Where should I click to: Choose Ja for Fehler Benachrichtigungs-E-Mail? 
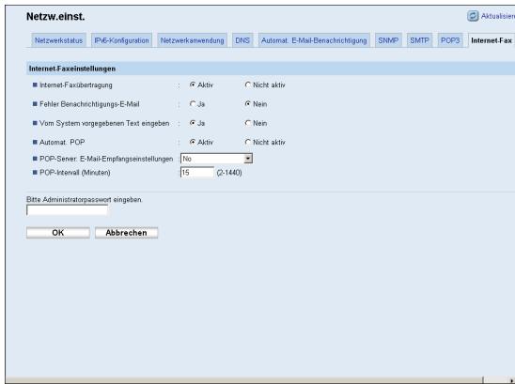[193, 103]
